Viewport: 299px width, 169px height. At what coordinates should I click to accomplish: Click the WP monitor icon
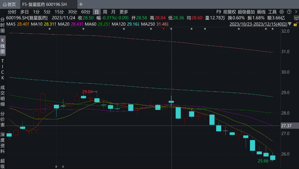click(x=296, y=18)
